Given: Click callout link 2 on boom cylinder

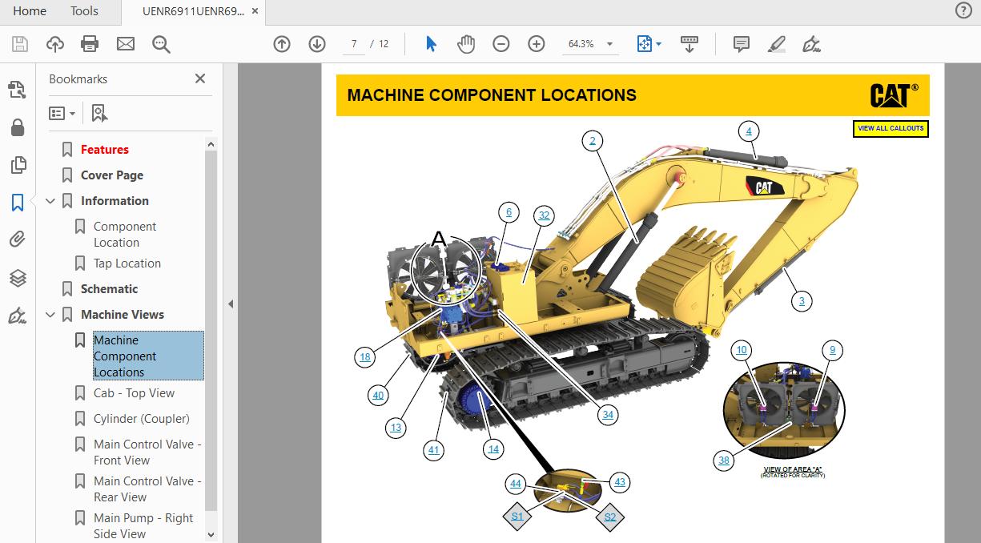Looking at the screenshot, I should (x=593, y=142).
